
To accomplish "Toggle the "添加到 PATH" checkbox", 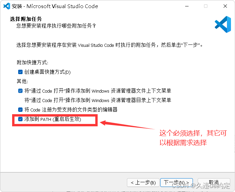I will tap(20, 119).
